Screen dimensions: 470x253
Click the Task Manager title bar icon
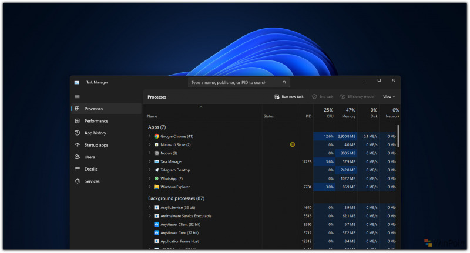point(77,82)
